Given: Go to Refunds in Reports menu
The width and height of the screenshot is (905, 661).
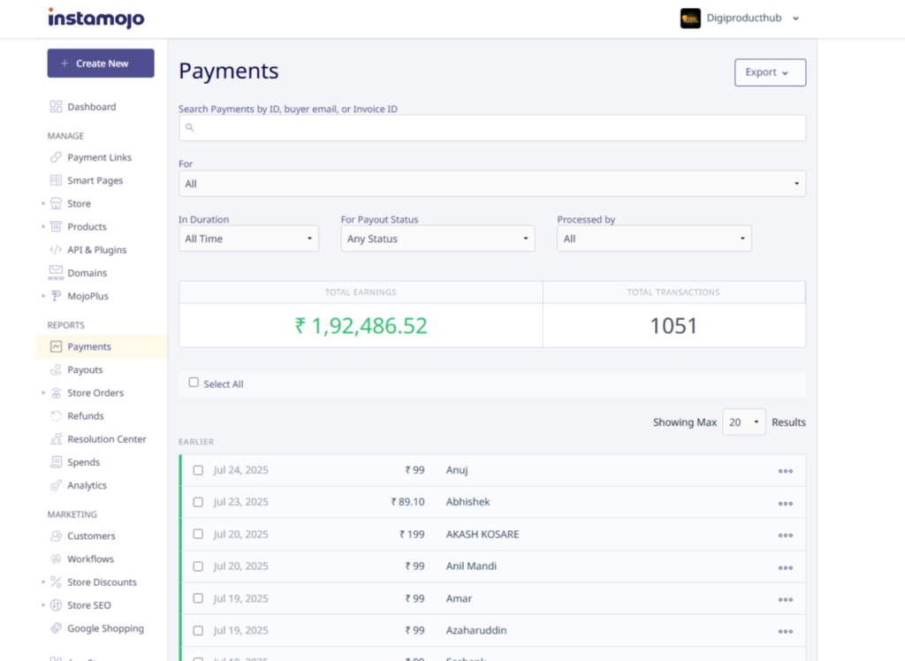Looking at the screenshot, I should (x=85, y=416).
